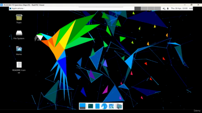Open the notifications bell icon

(x=168, y=8)
